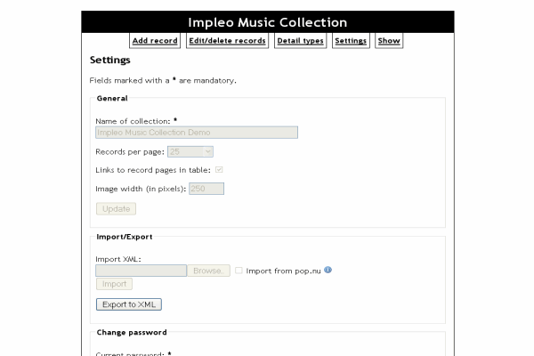Click the pop.nu info icon
The height and width of the screenshot is (356, 534).
coord(328,270)
